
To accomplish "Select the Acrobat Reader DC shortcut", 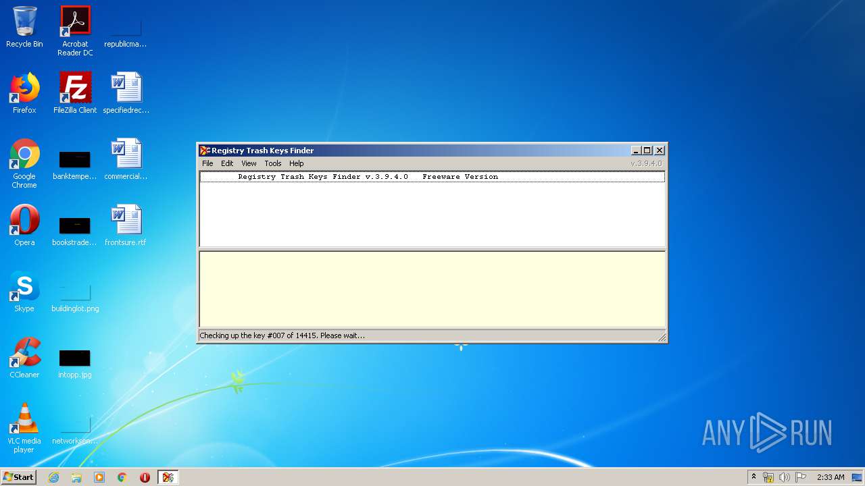I will [75, 31].
